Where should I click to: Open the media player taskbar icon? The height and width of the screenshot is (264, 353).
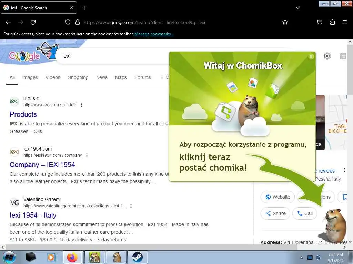51,257
